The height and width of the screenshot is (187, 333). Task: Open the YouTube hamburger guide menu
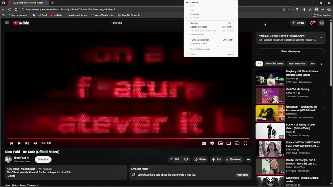click(7, 23)
